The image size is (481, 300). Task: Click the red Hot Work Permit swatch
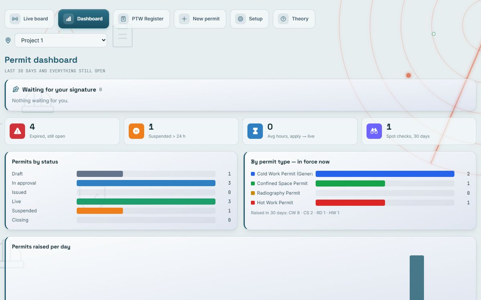253,203
